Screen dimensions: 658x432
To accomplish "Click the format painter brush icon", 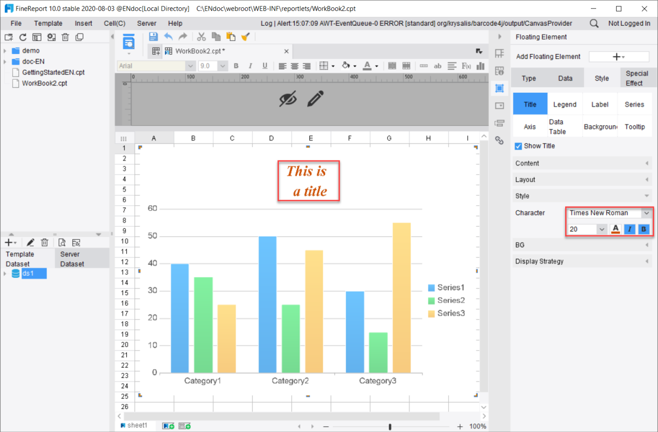I will click(x=245, y=37).
